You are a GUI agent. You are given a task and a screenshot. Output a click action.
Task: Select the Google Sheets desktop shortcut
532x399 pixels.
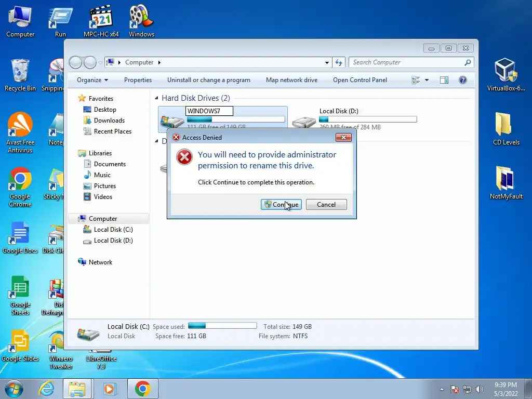[x=20, y=295]
